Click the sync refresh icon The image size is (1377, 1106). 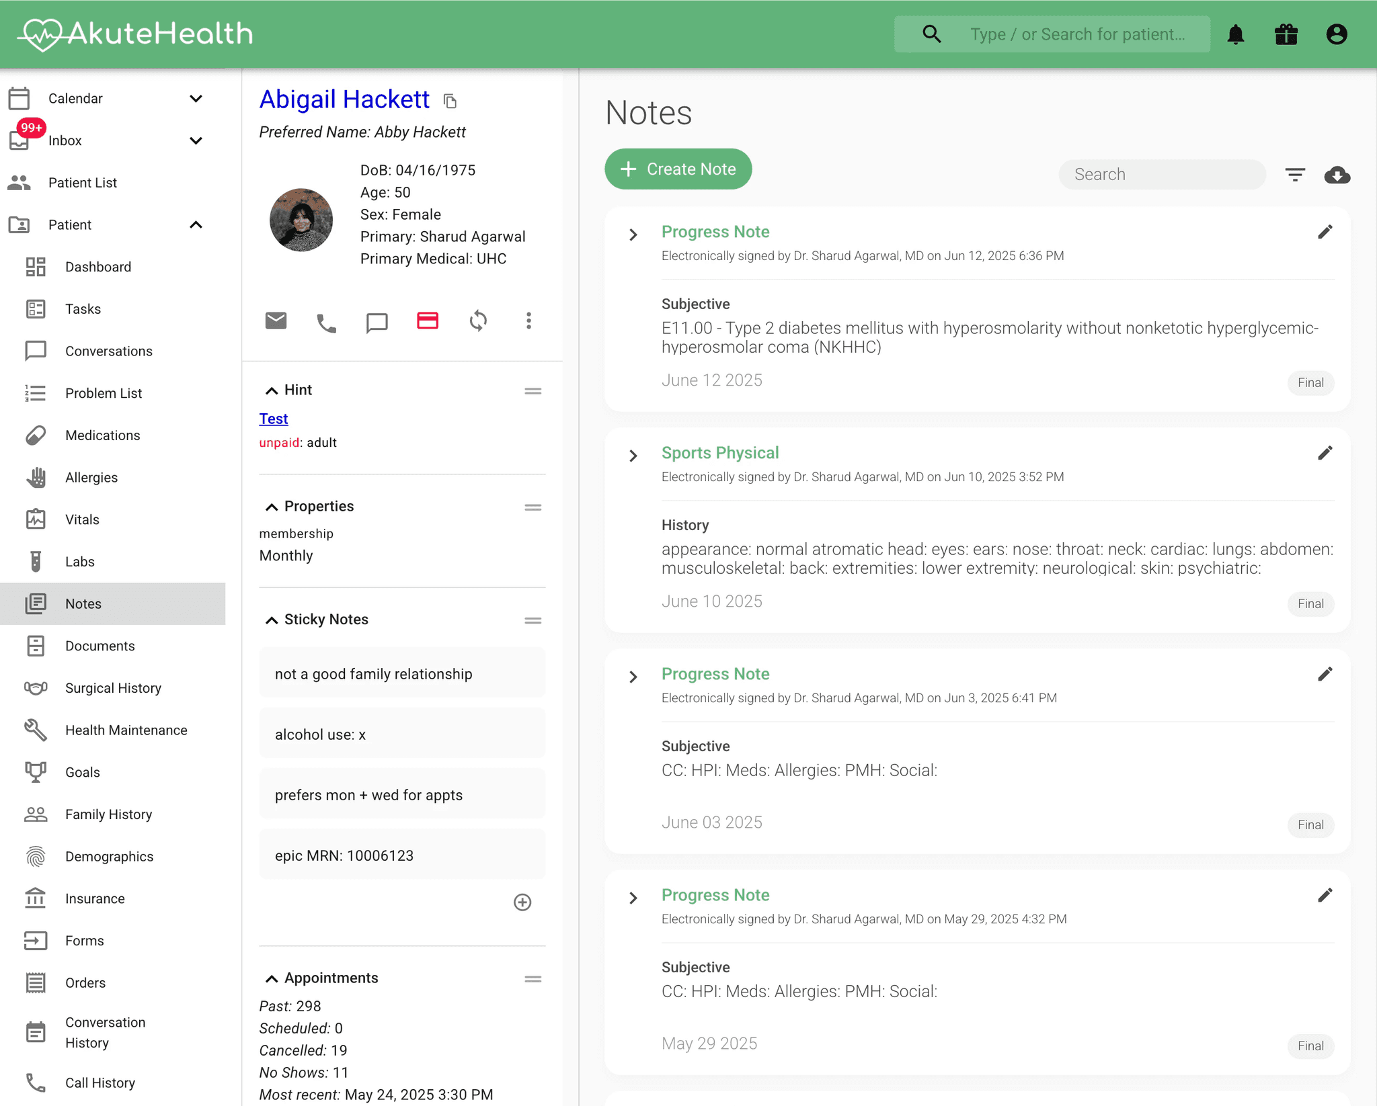point(478,321)
